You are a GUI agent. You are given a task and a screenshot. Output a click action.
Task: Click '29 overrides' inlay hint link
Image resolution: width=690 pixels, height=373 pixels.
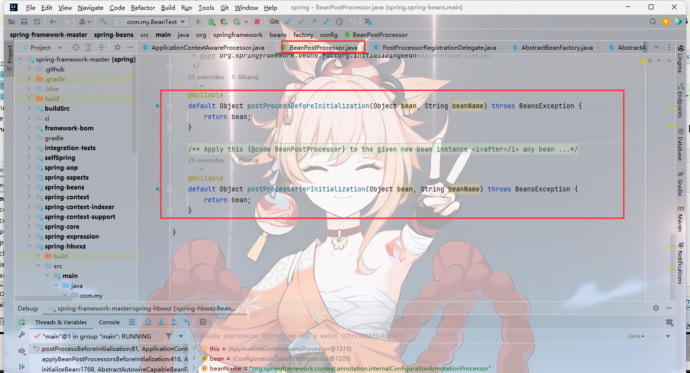point(206,160)
